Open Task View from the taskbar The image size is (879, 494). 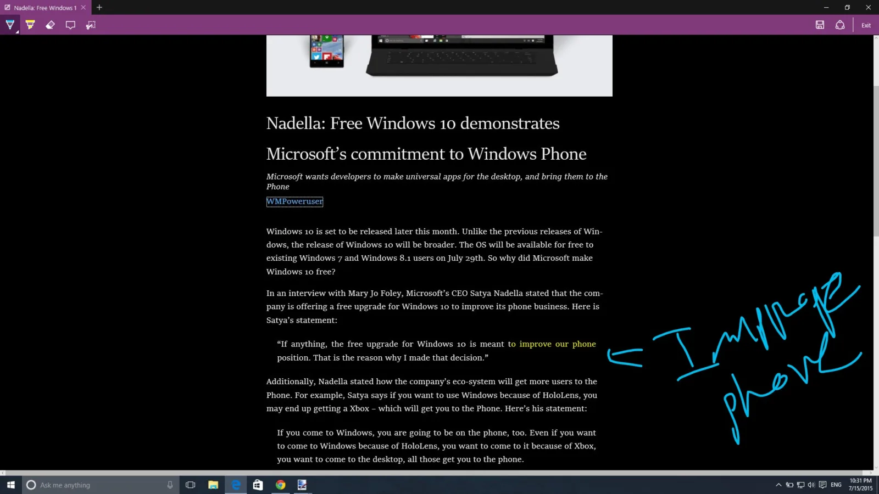tap(191, 485)
